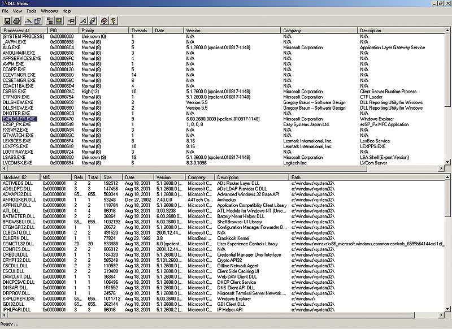Sort processes by Threads column header
Viewport: 452px width, 329px height.
tap(141, 31)
